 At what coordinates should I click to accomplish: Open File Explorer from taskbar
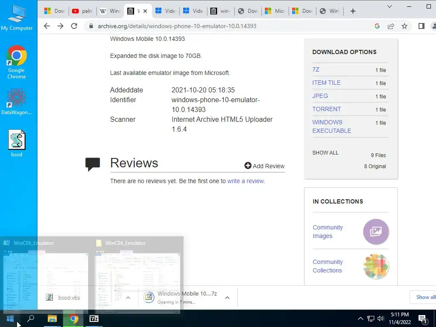tap(52, 318)
